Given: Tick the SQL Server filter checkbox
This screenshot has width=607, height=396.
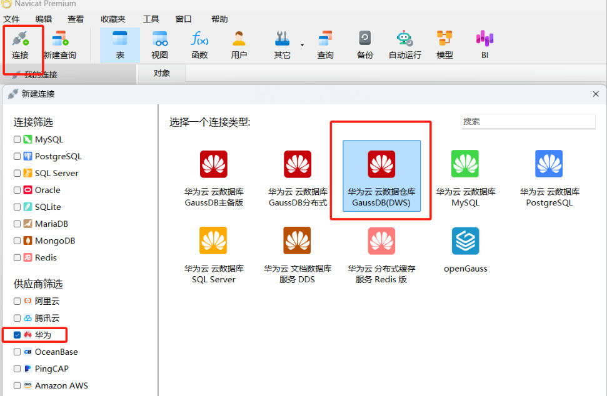Looking at the screenshot, I should [x=17, y=173].
